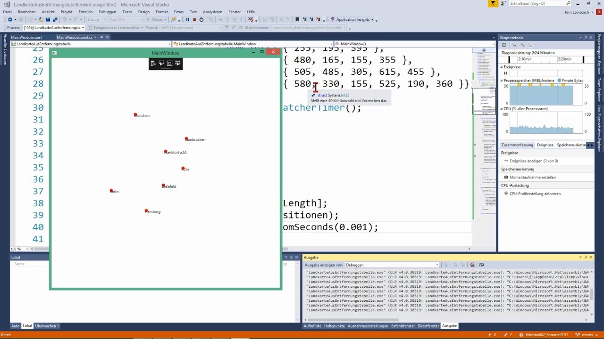Click Momentaufnahme erstellen
This screenshot has width=604, height=339.
point(533,178)
